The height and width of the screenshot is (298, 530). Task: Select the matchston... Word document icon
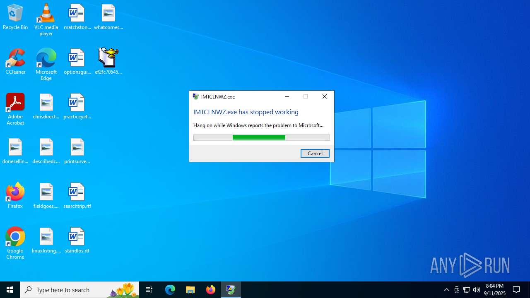pos(77,17)
